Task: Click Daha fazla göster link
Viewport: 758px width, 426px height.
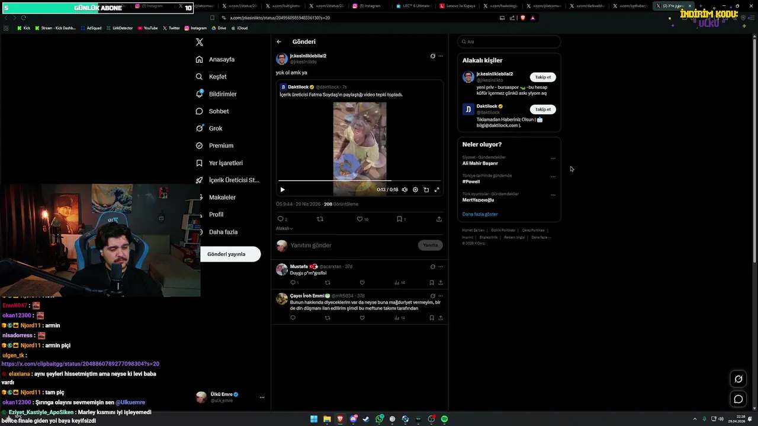Action: [x=480, y=214]
